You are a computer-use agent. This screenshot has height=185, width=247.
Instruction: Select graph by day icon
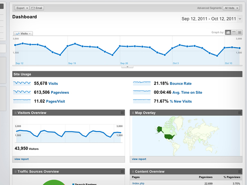pyautogui.click(x=228, y=32)
